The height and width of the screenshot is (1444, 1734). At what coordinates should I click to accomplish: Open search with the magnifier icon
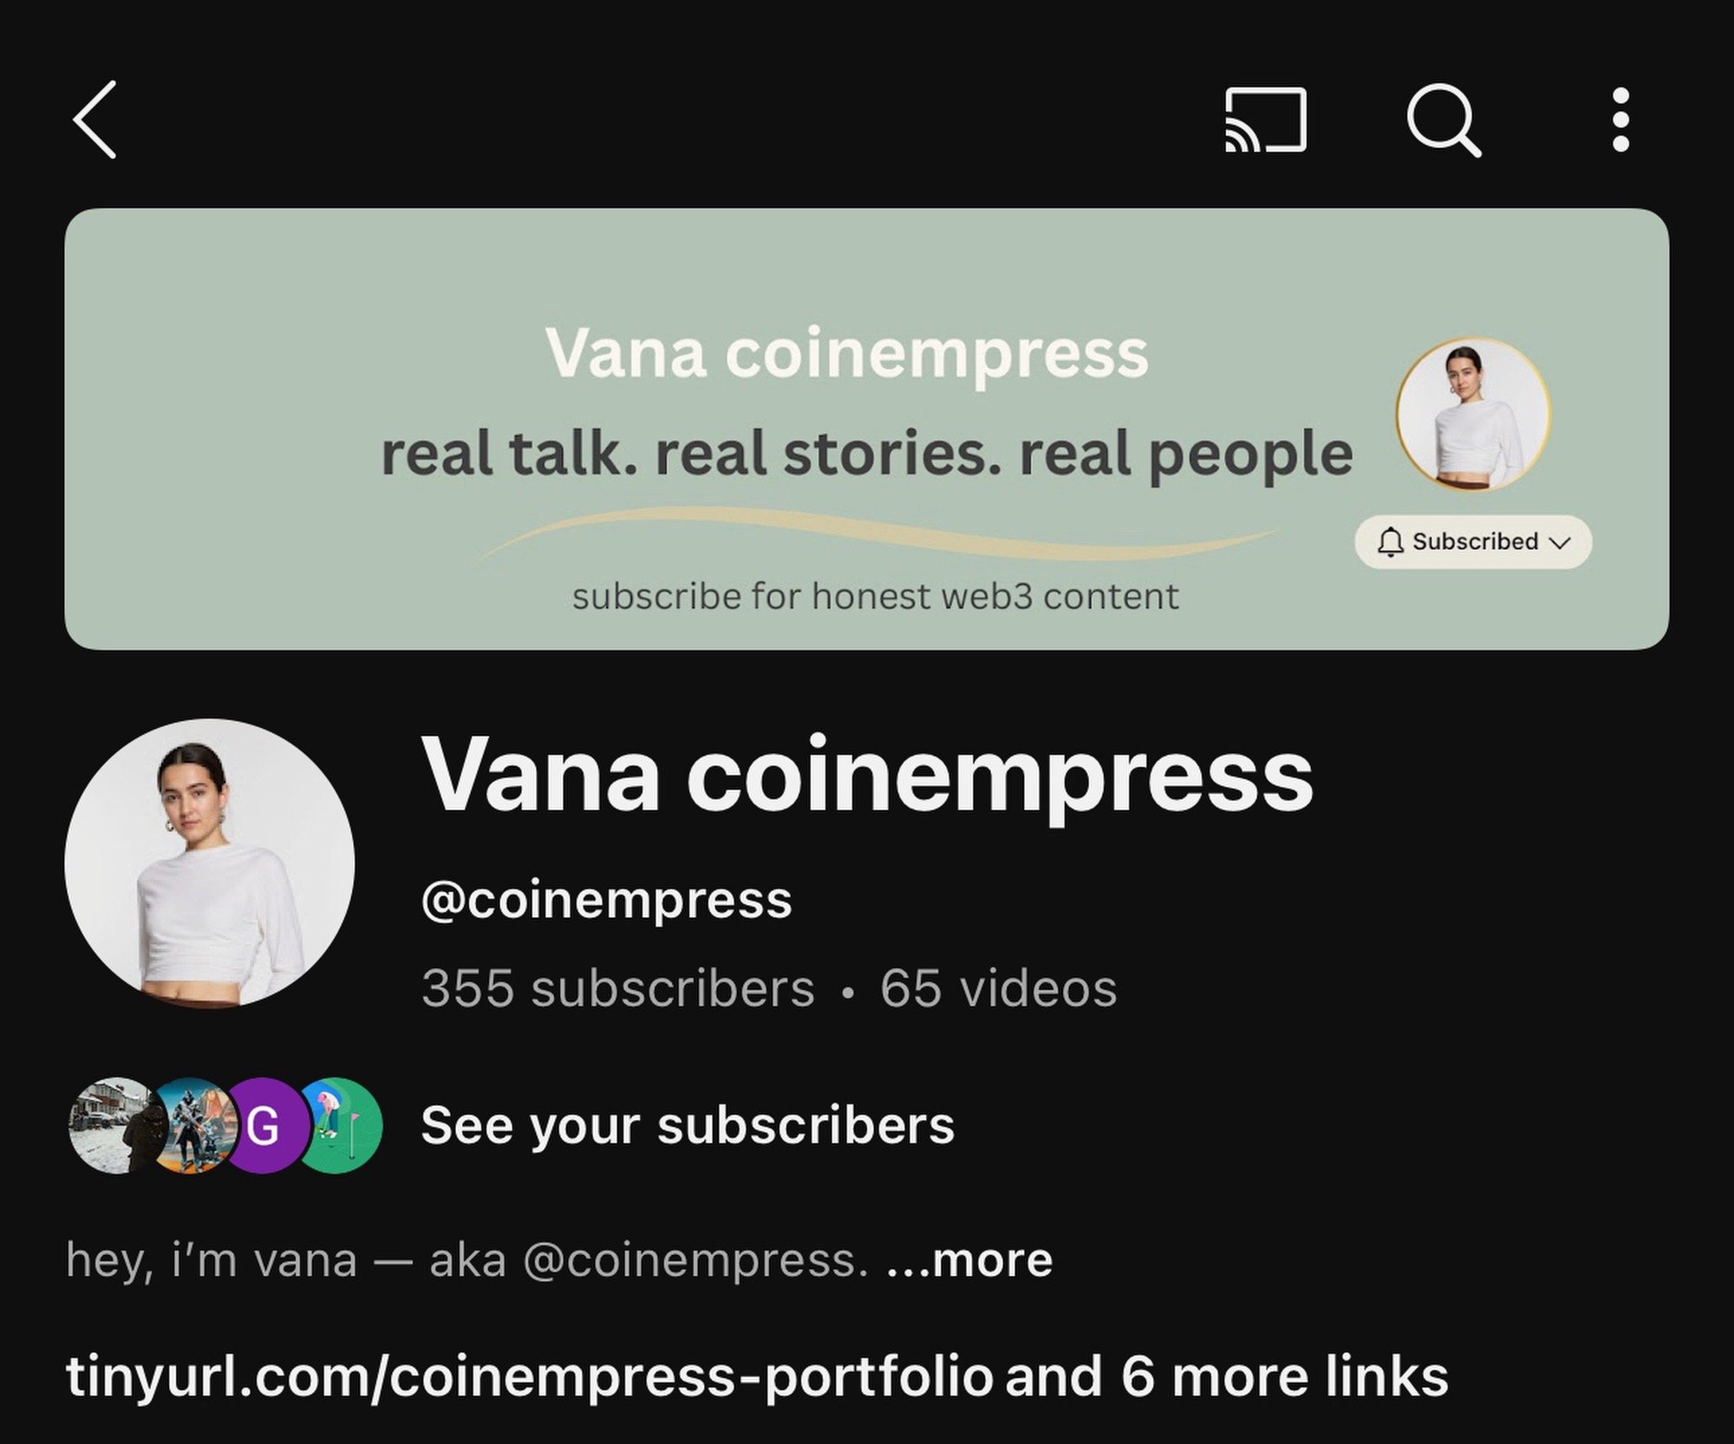(x=1444, y=120)
